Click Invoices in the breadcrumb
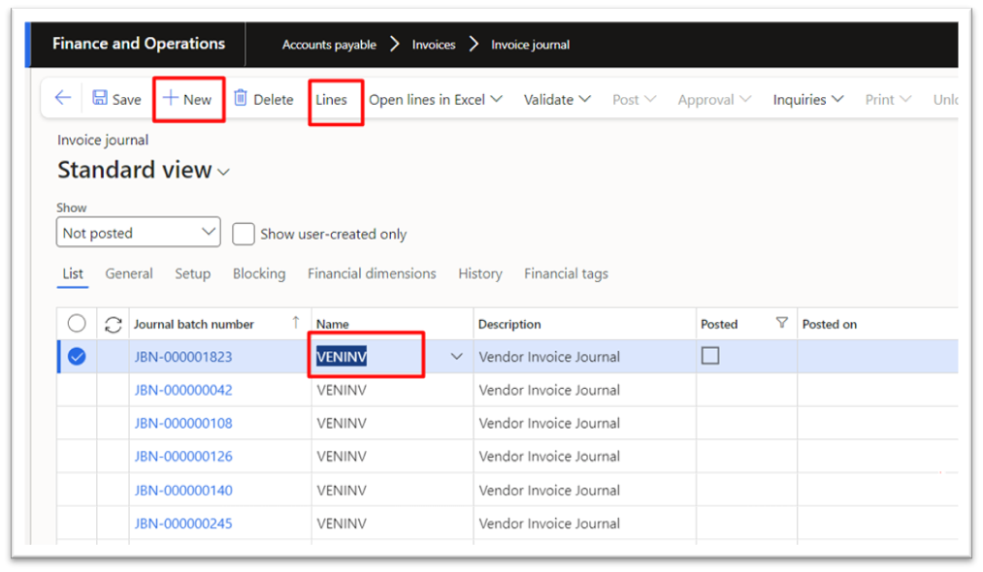The height and width of the screenshot is (572, 983). 433,45
